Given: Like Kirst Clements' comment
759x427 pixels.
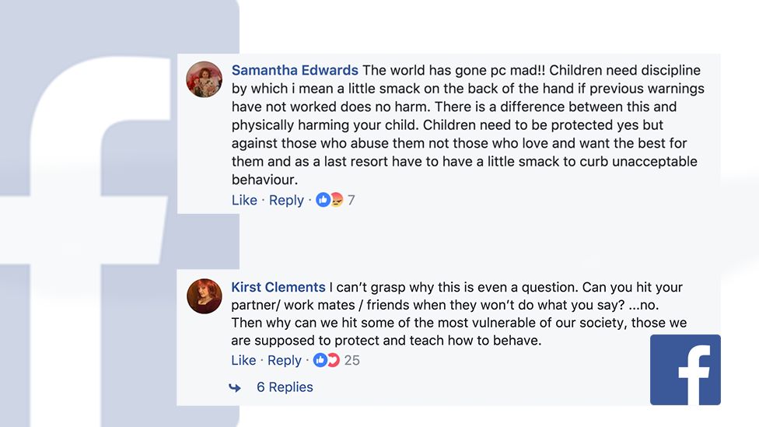Looking at the screenshot, I should 243,360.
